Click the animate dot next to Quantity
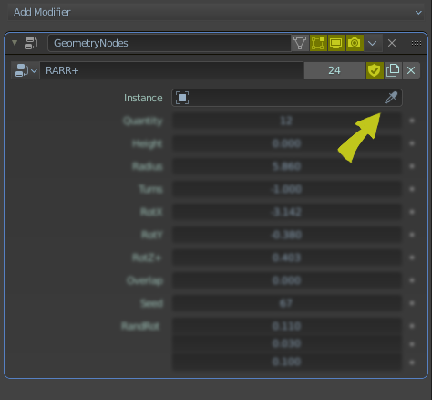This screenshot has height=400, width=432. click(x=412, y=121)
